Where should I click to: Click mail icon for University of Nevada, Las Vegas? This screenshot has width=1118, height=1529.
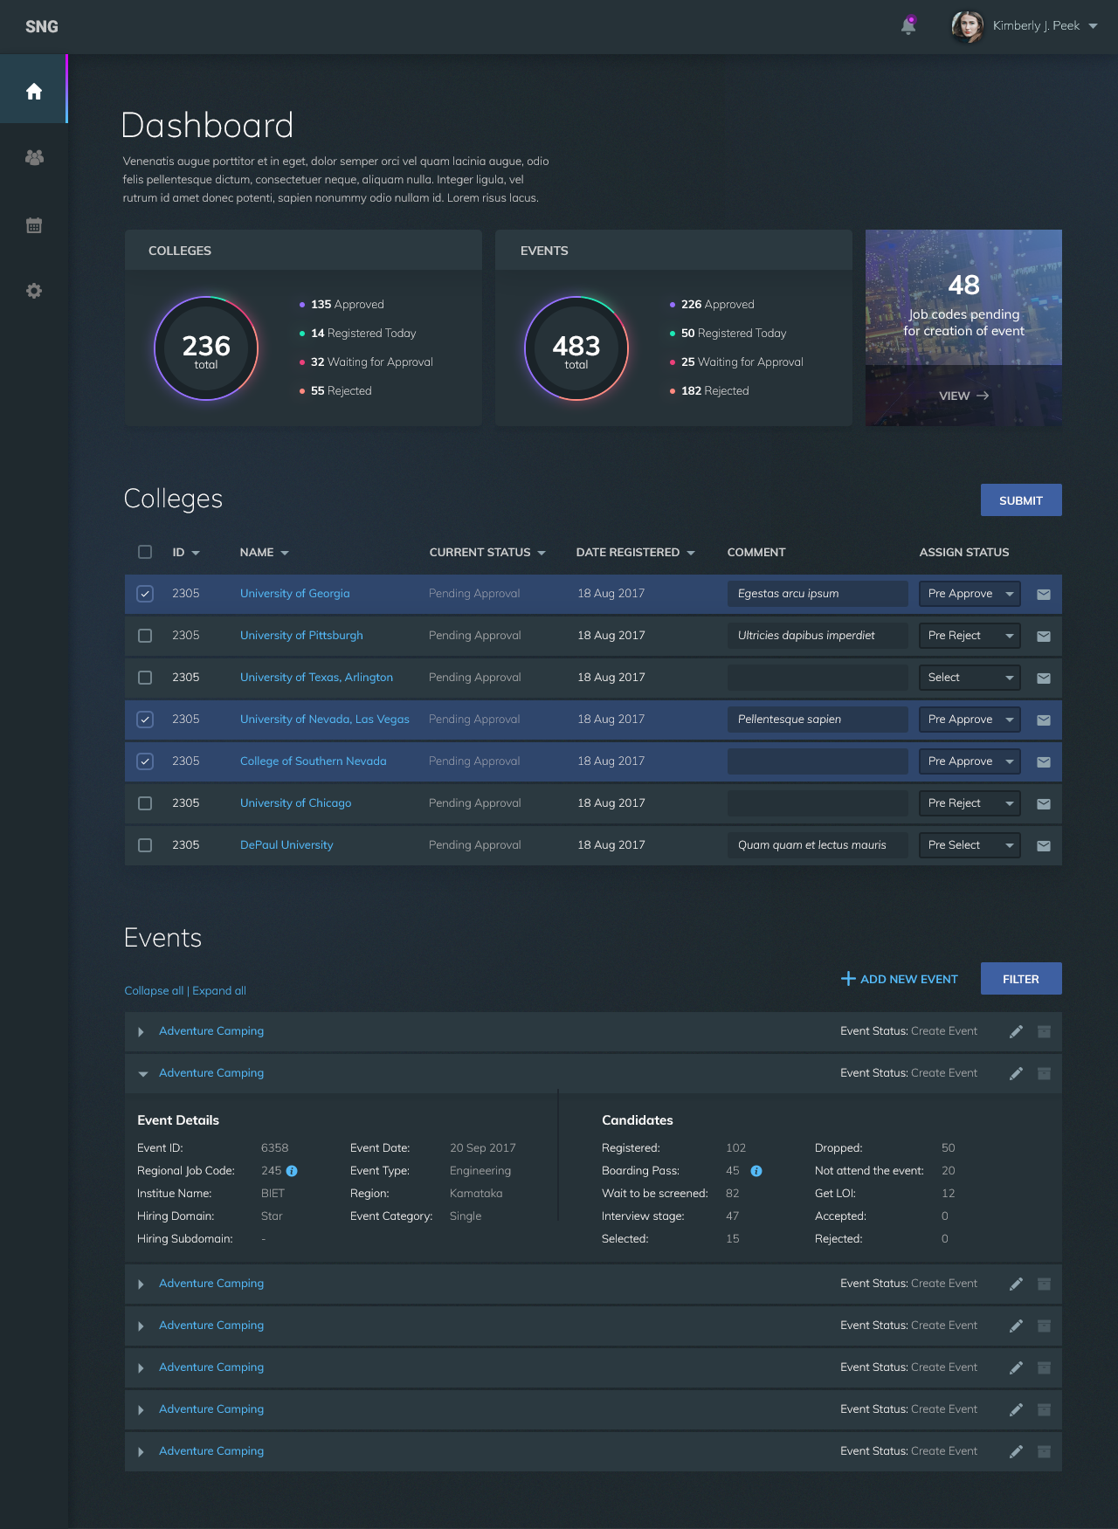(1044, 720)
